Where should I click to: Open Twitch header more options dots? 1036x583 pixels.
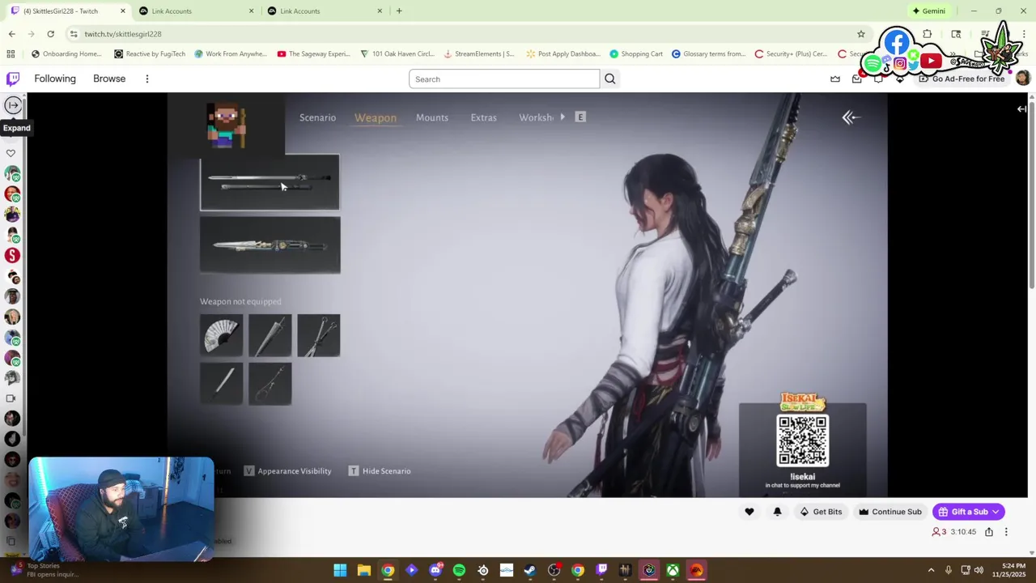pyautogui.click(x=146, y=79)
